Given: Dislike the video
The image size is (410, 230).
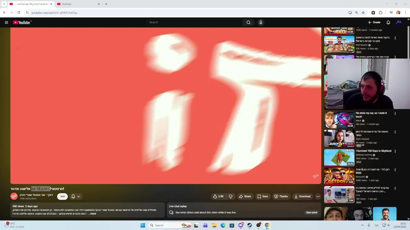Looking at the screenshot, I should [x=231, y=196].
